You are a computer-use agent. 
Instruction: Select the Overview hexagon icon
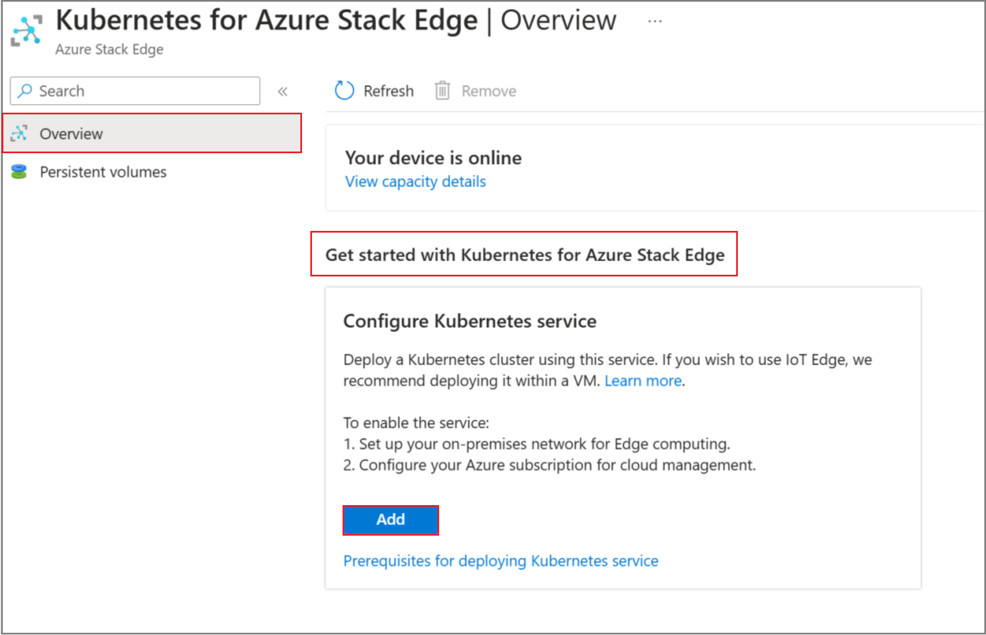click(x=19, y=133)
